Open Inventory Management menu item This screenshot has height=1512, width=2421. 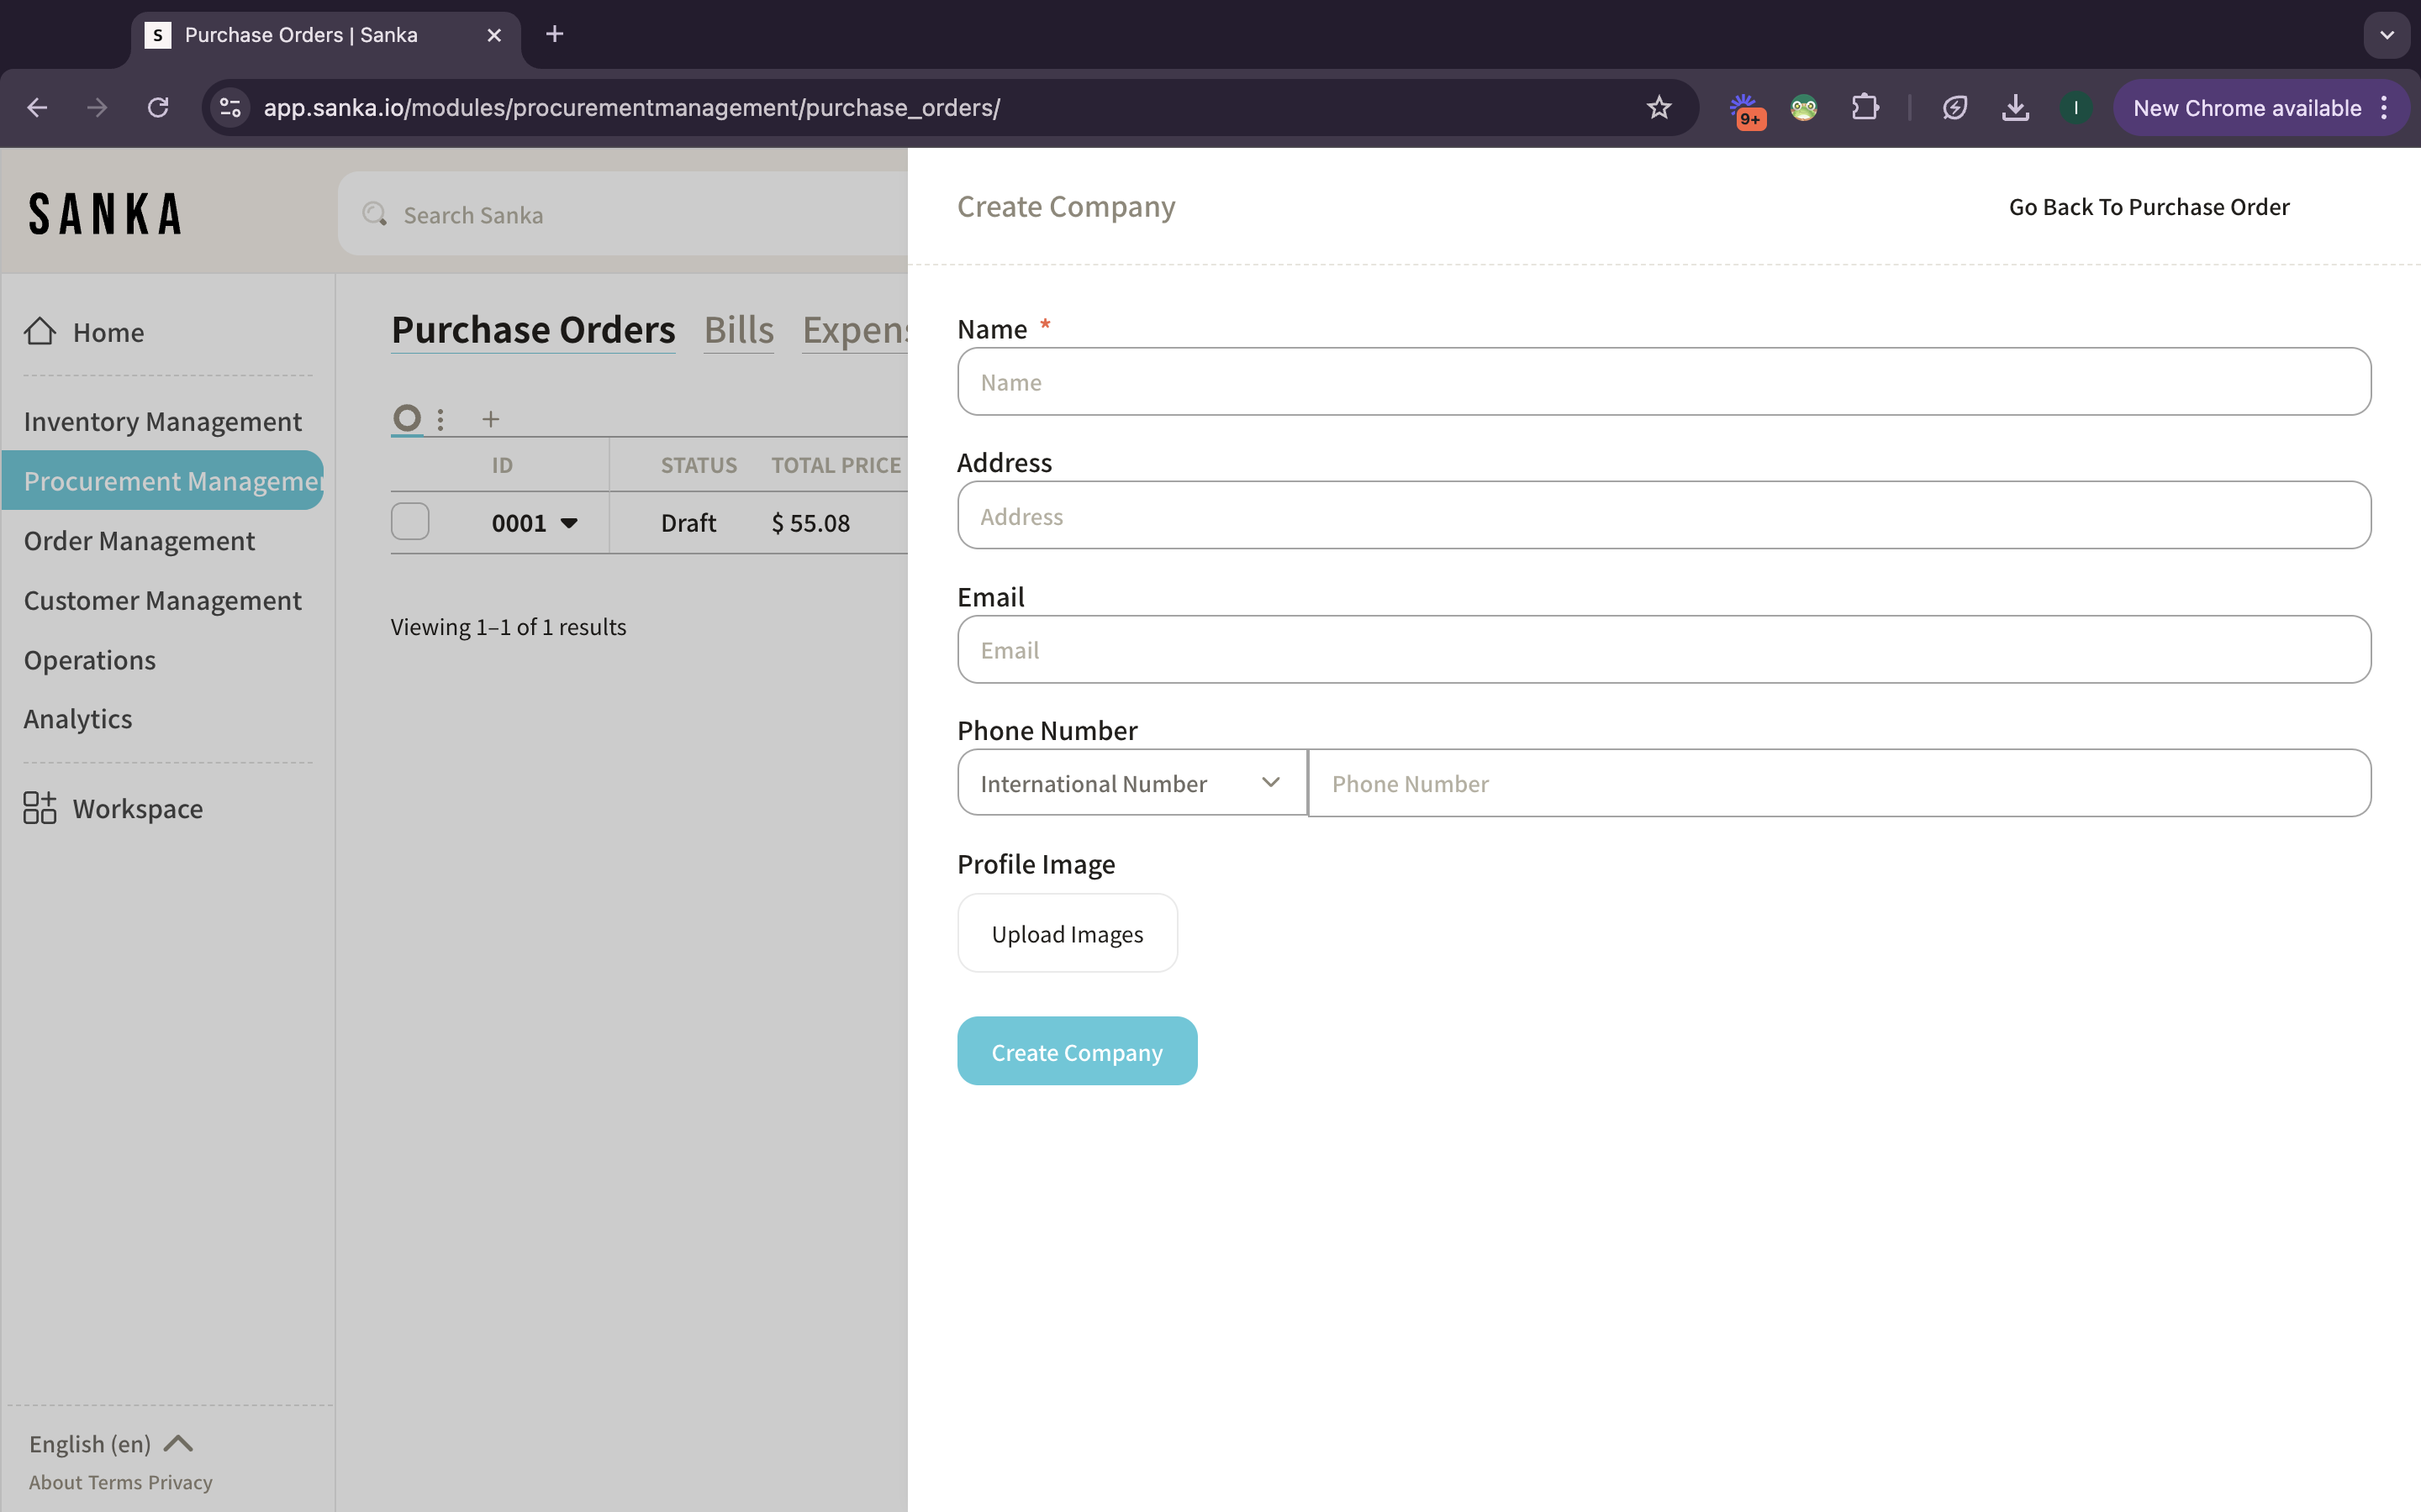162,421
